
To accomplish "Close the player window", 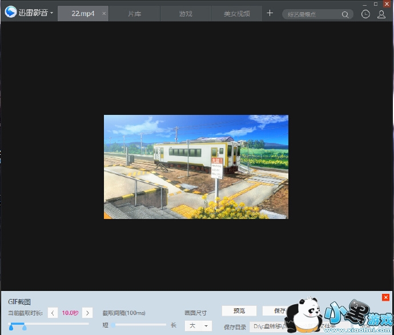I will 387,4.
